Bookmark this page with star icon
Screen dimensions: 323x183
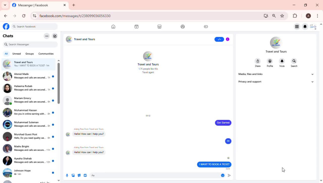282,16
